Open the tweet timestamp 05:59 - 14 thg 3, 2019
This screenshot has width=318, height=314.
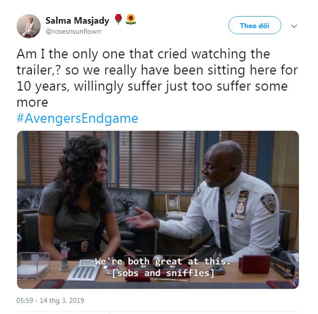tap(50, 300)
